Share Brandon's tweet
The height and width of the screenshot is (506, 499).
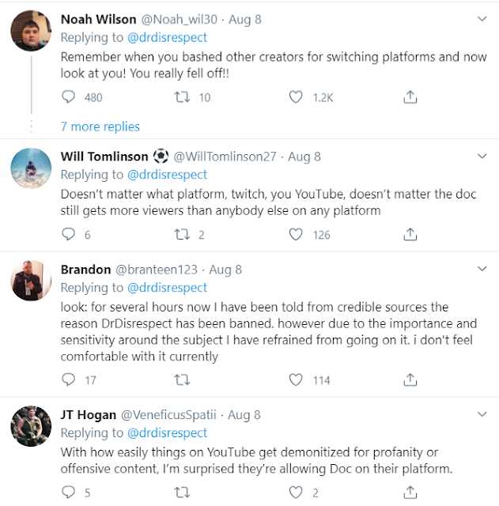click(x=410, y=379)
